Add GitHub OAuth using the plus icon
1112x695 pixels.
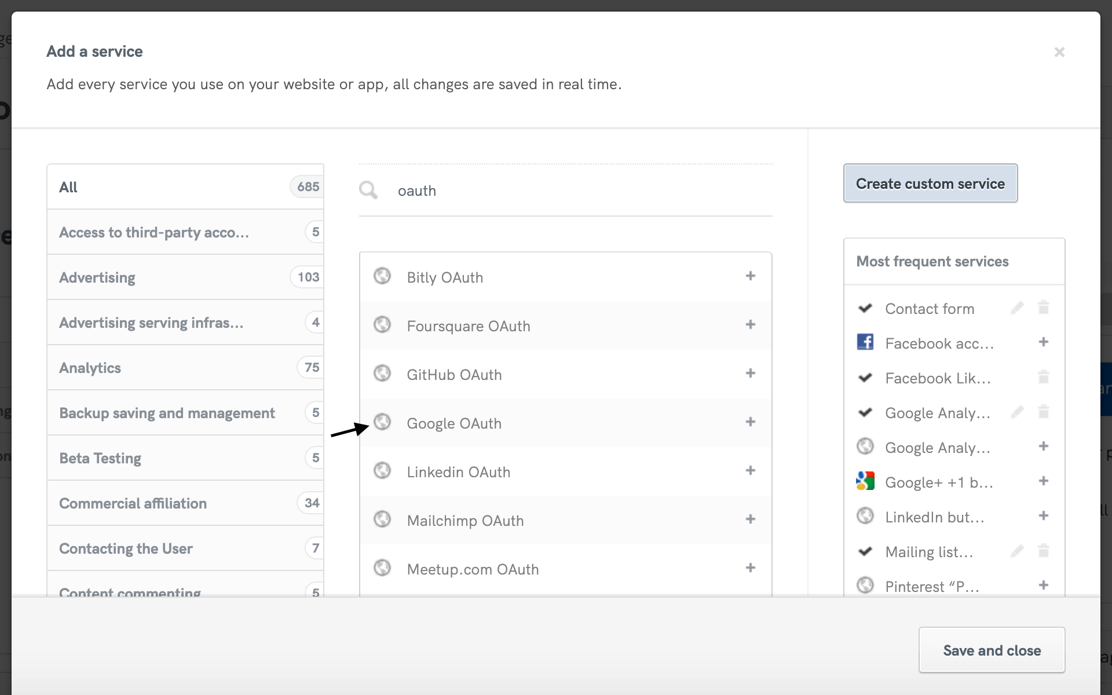751,374
